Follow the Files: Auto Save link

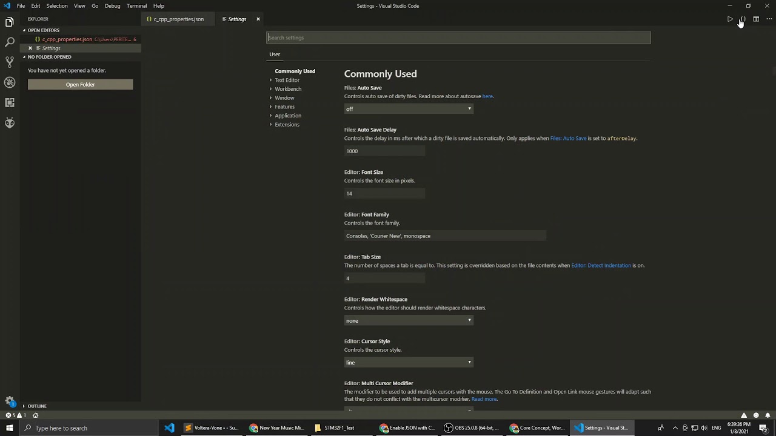click(568, 139)
